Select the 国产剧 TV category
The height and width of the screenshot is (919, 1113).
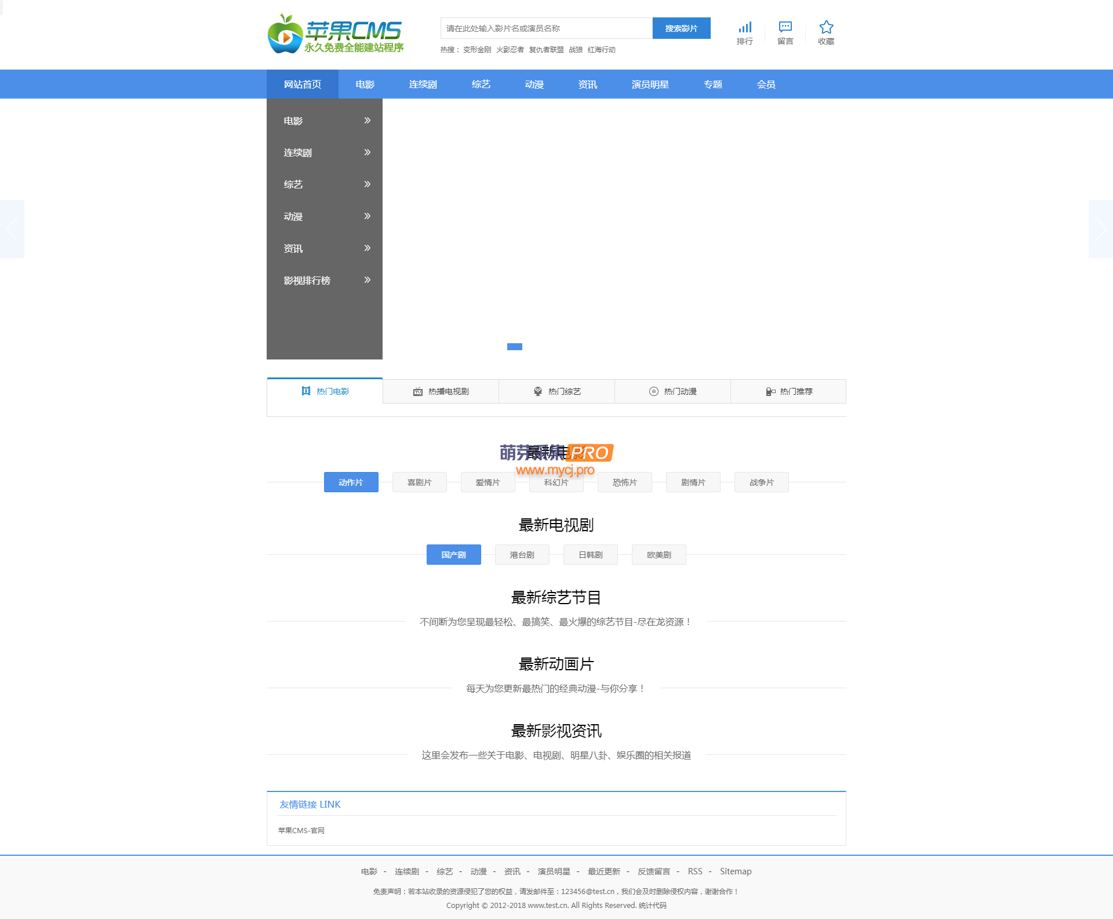(454, 555)
